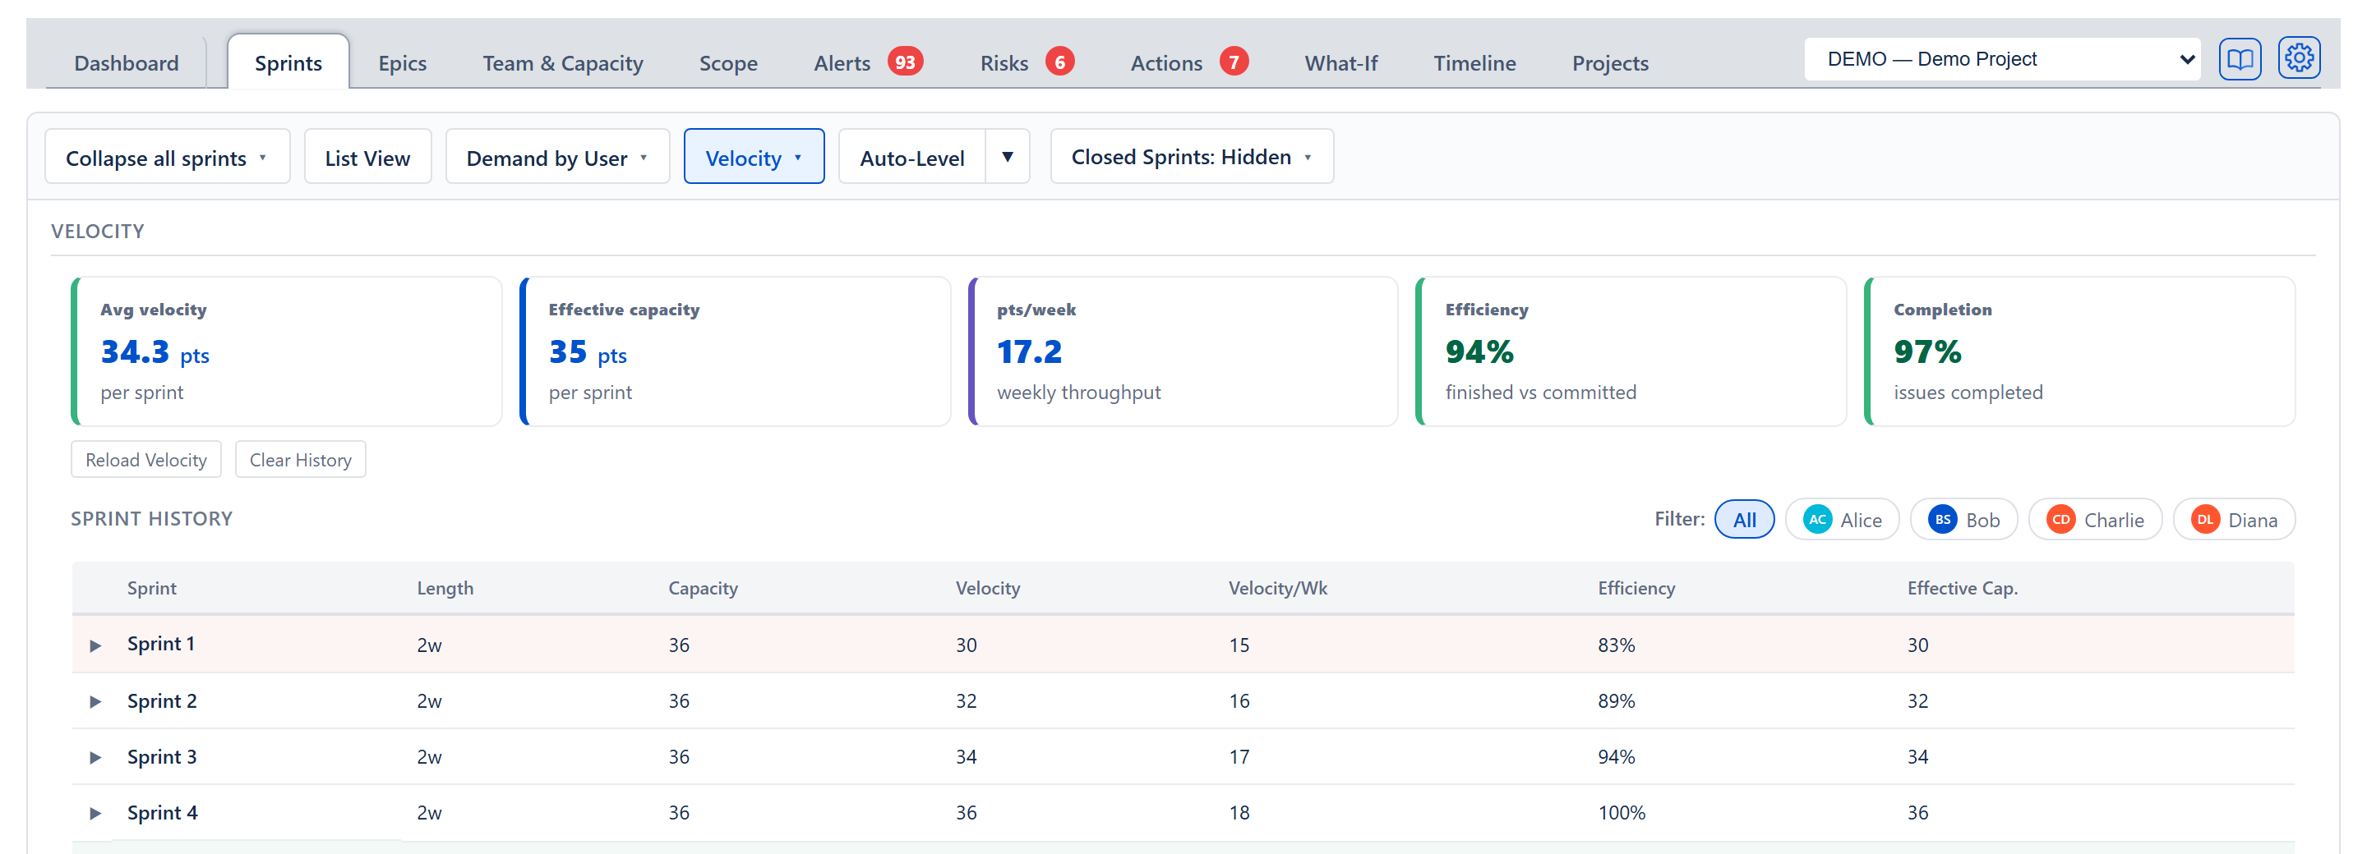Open the Collapse all sprints dropdown
The width and height of the screenshot is (2367, 854).
(x=167, y=157)
